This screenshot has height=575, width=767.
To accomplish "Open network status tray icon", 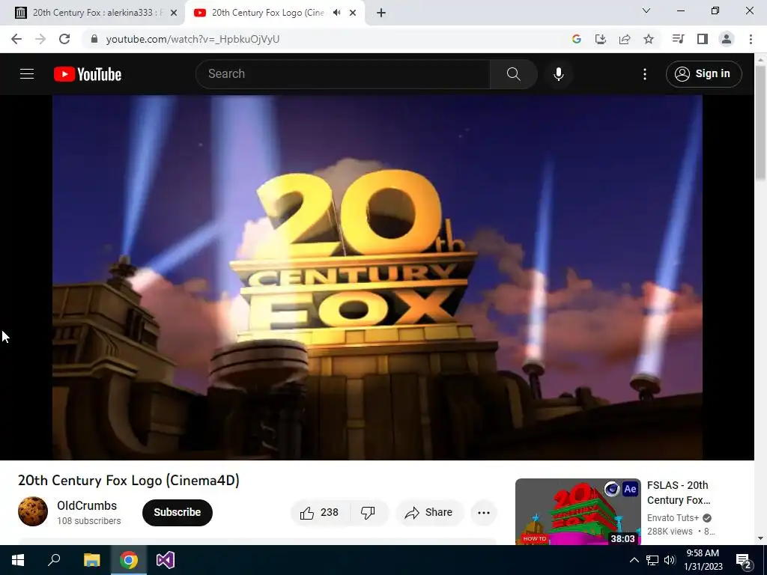I will pyautogui.click(x=652, y=560).
